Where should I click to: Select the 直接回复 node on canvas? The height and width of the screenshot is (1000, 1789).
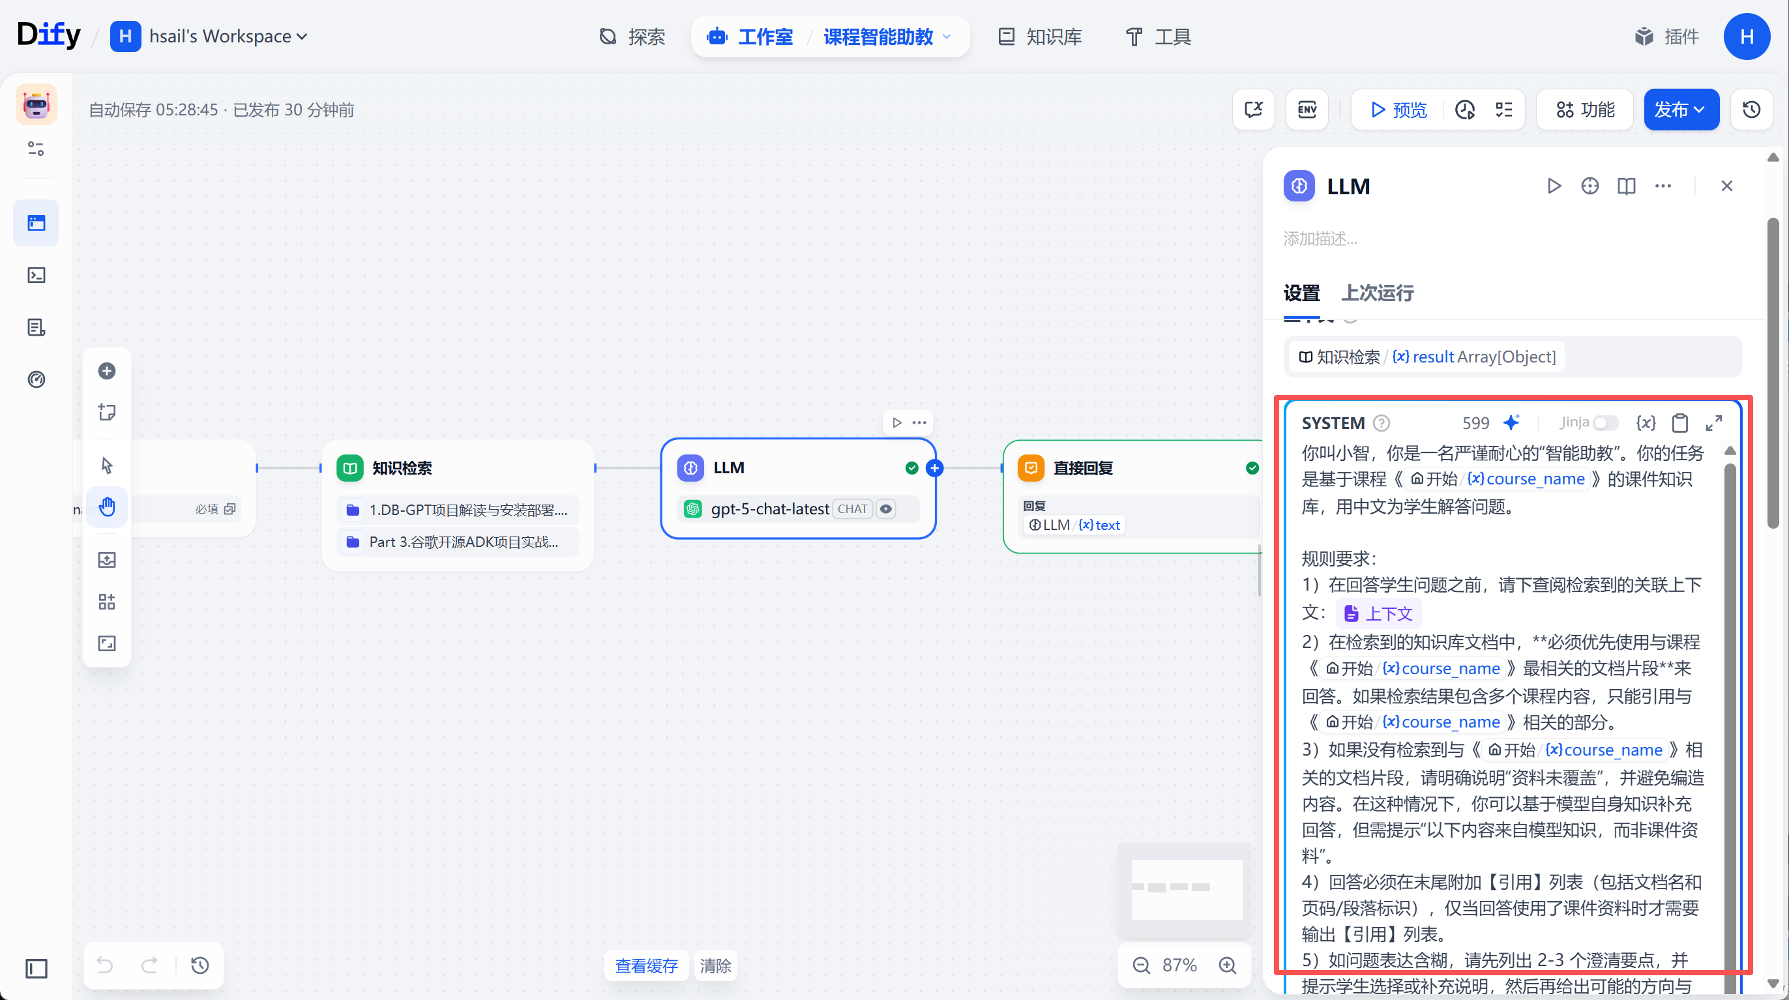[1132, 497]
